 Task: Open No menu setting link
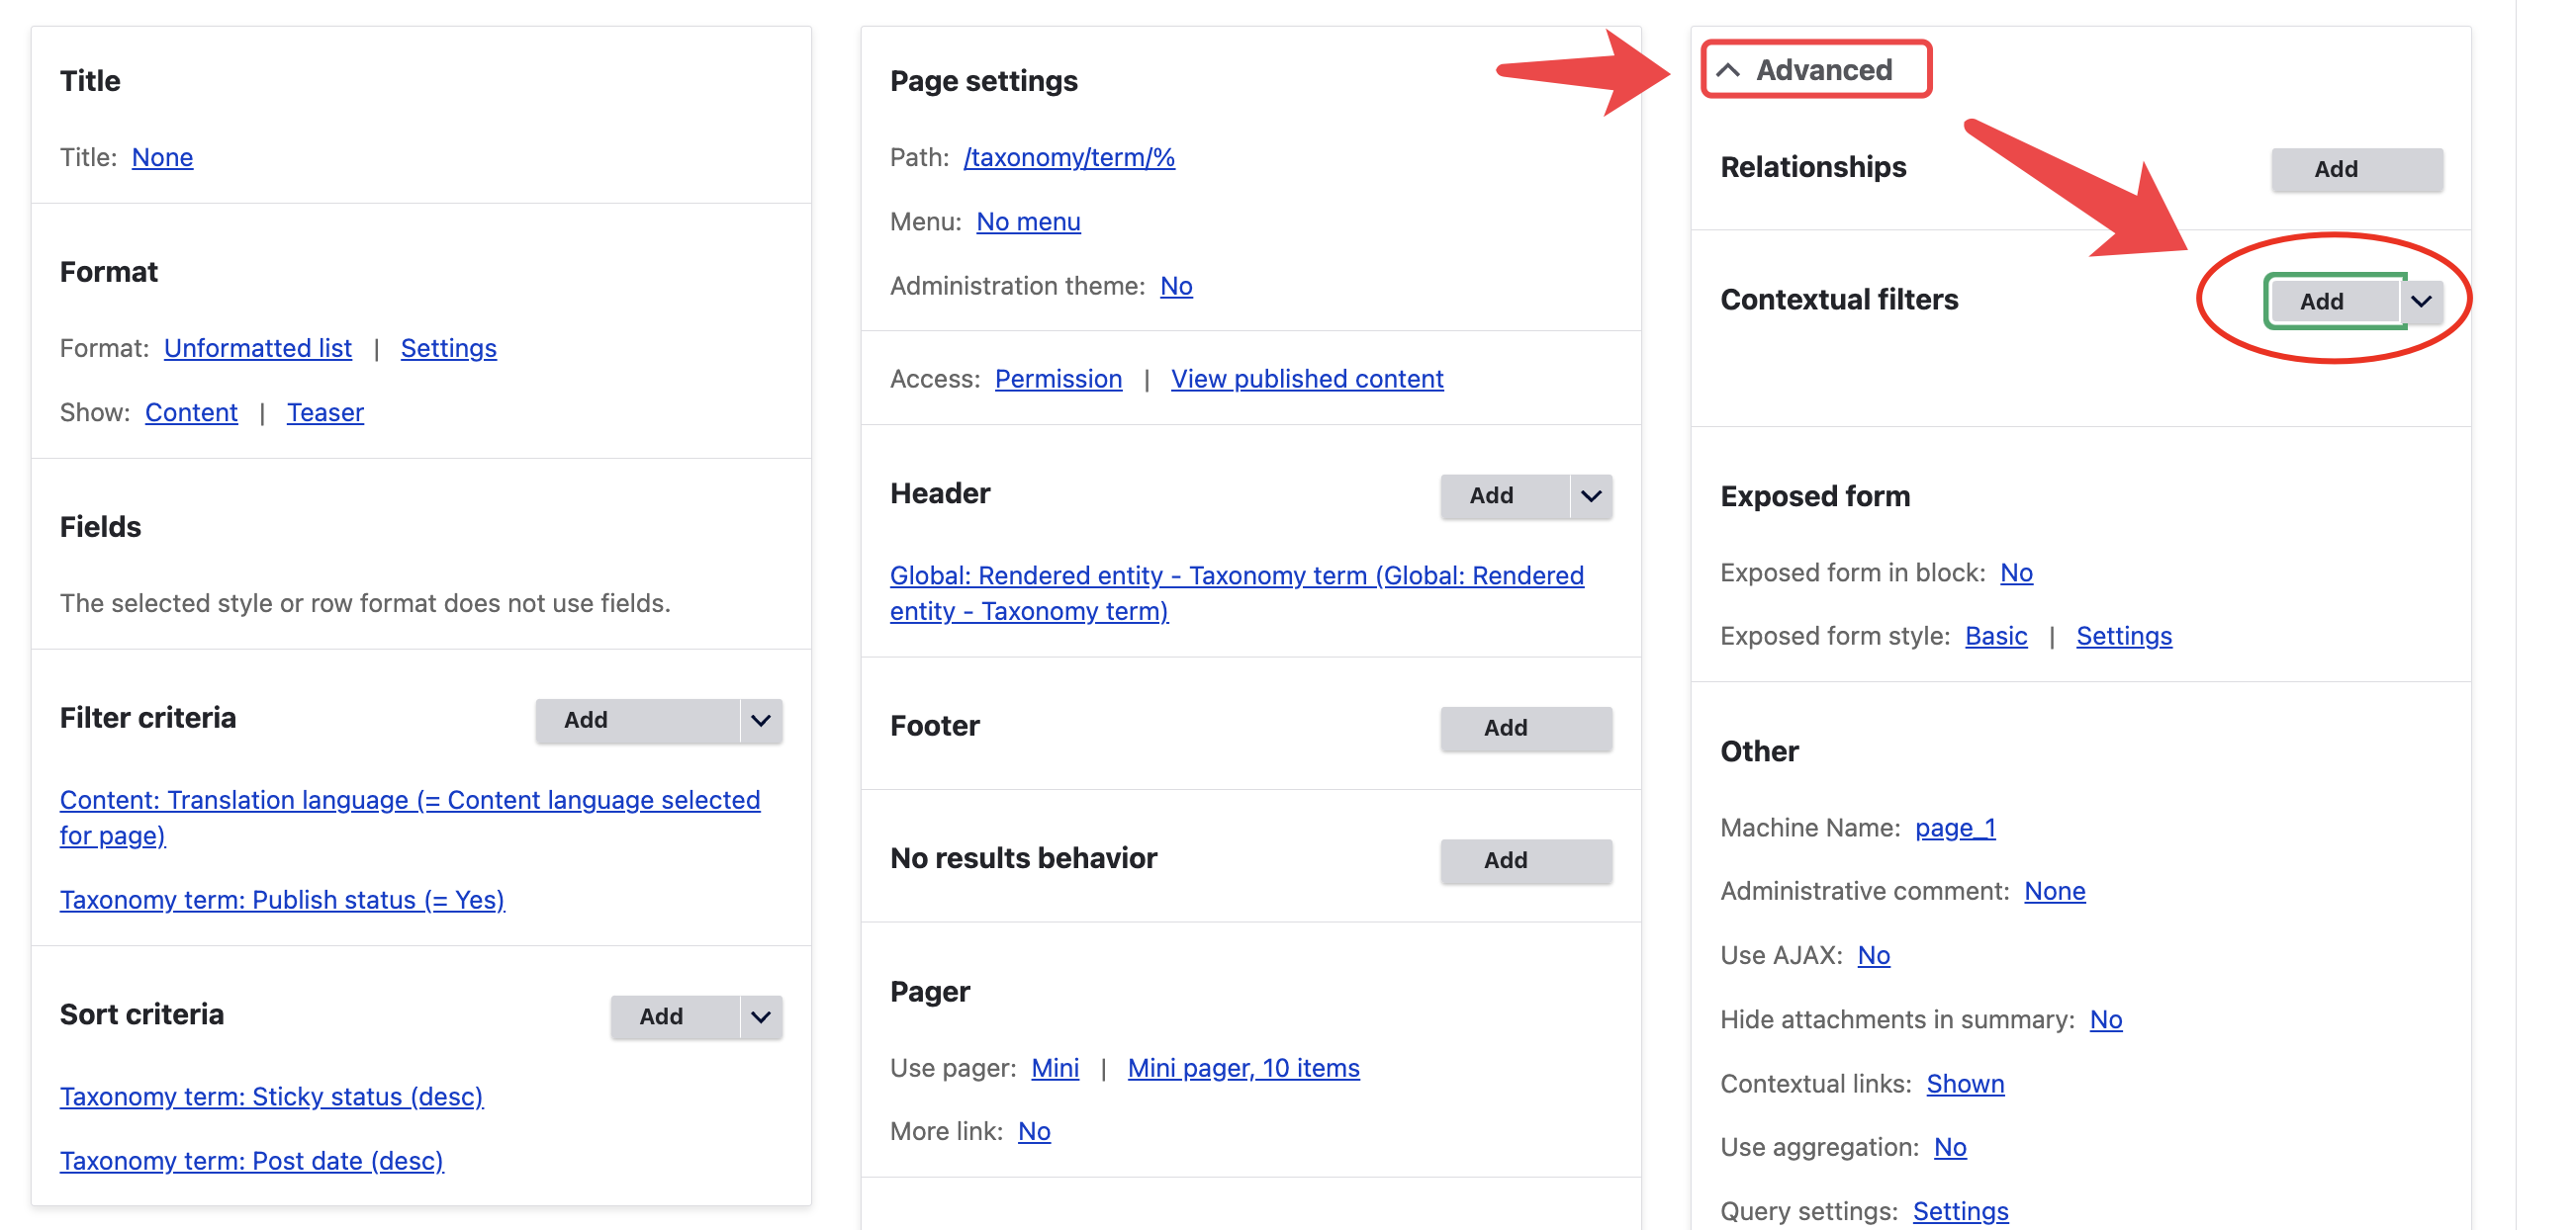pos(1028,221)
